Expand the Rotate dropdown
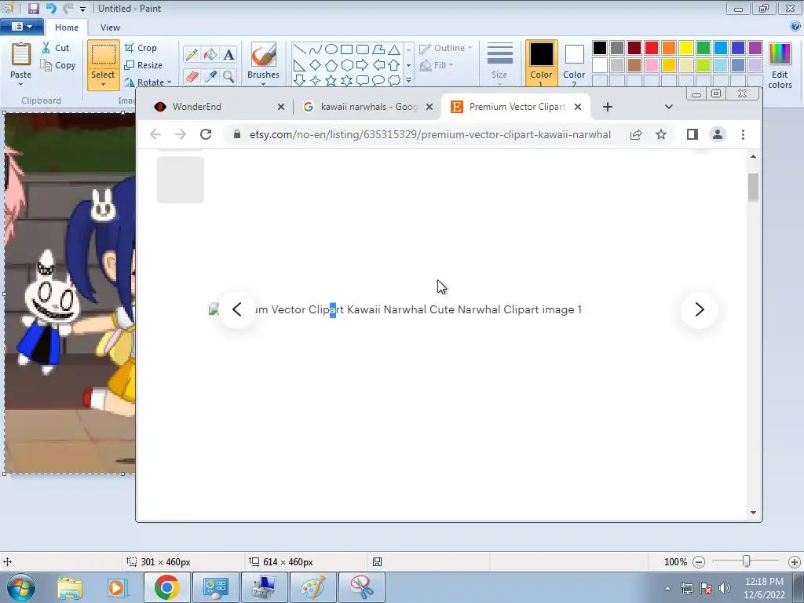804x603 pixels. 170,82
